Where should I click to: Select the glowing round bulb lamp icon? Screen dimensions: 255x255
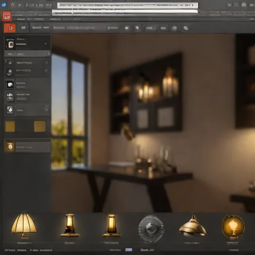coord(233,227)
